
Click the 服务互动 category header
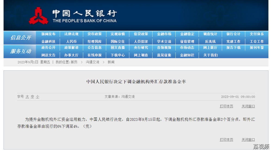pos(21,51)
